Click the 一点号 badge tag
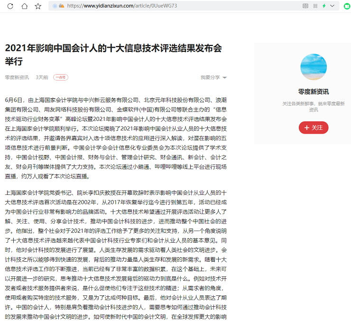Viewport: 351px width, 321px height. pyautogui.click(x=61, y=77)
